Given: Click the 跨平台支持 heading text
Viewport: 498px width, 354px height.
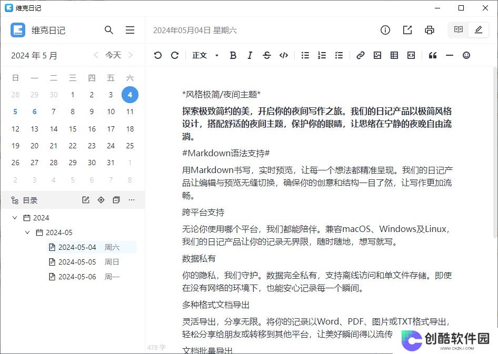Looking at the screenshot, I should click(203, 212).
